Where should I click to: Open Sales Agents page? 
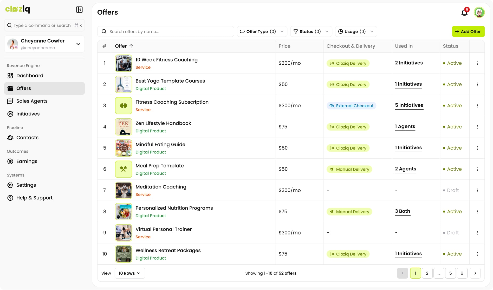[x=44, y=101]
